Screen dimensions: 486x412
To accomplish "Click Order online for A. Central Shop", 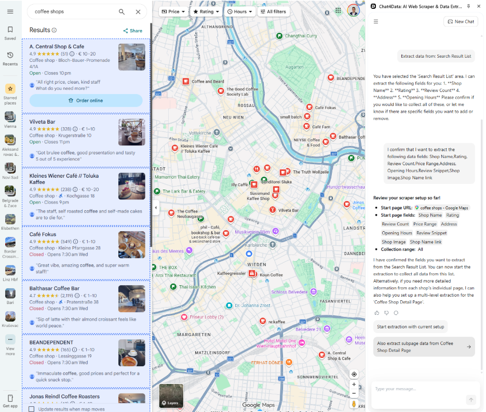I will point(86,100).
